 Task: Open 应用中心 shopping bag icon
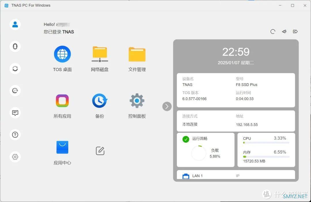62,147
